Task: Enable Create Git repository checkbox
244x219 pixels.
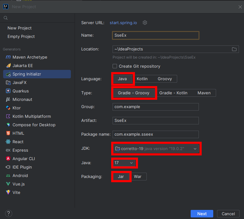Action: 115,66
